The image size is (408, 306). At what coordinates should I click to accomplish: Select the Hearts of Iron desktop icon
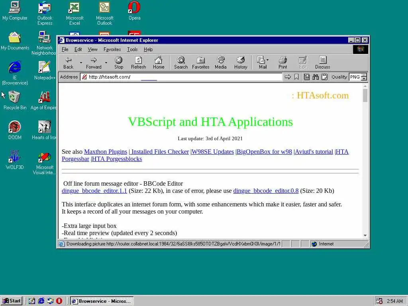[x=44, y=130]
